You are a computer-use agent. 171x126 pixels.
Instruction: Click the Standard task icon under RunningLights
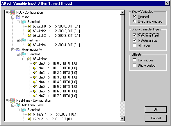coord(24,54)
